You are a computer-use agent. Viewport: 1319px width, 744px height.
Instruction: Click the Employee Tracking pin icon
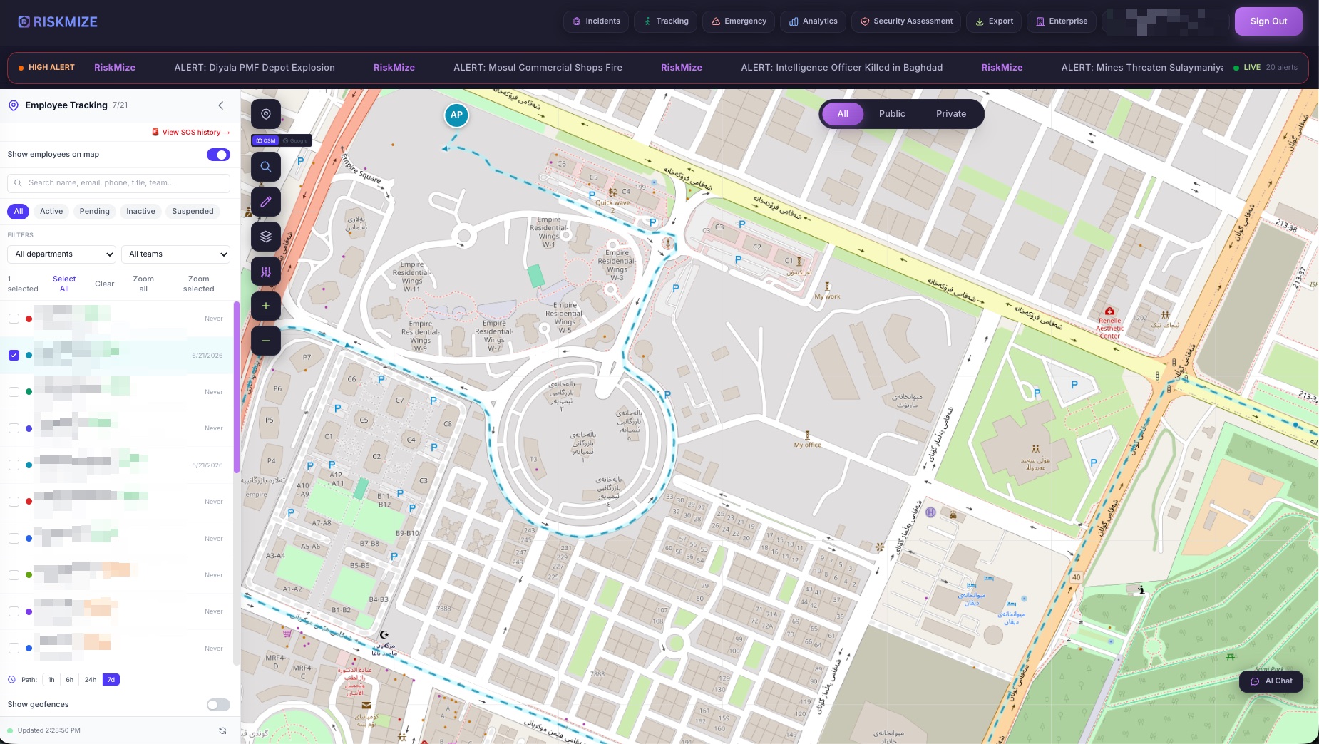point(13,105)
